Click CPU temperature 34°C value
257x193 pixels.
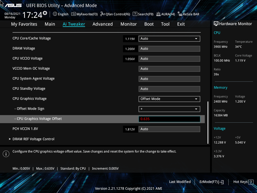238,47
